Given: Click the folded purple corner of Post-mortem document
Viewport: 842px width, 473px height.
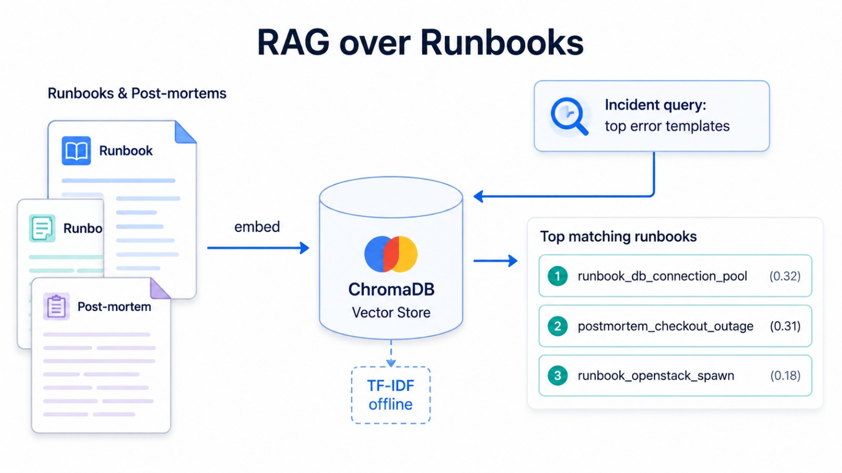Looking at the screenshot, I should 160,289.
